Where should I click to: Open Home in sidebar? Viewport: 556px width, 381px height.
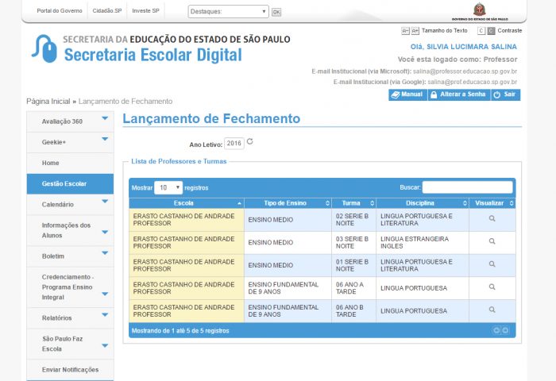point(70,163)
